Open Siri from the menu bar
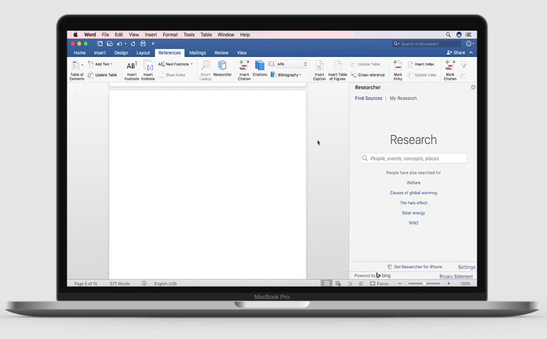This screenshot has height=339, width=547. (x=459, y=35)
